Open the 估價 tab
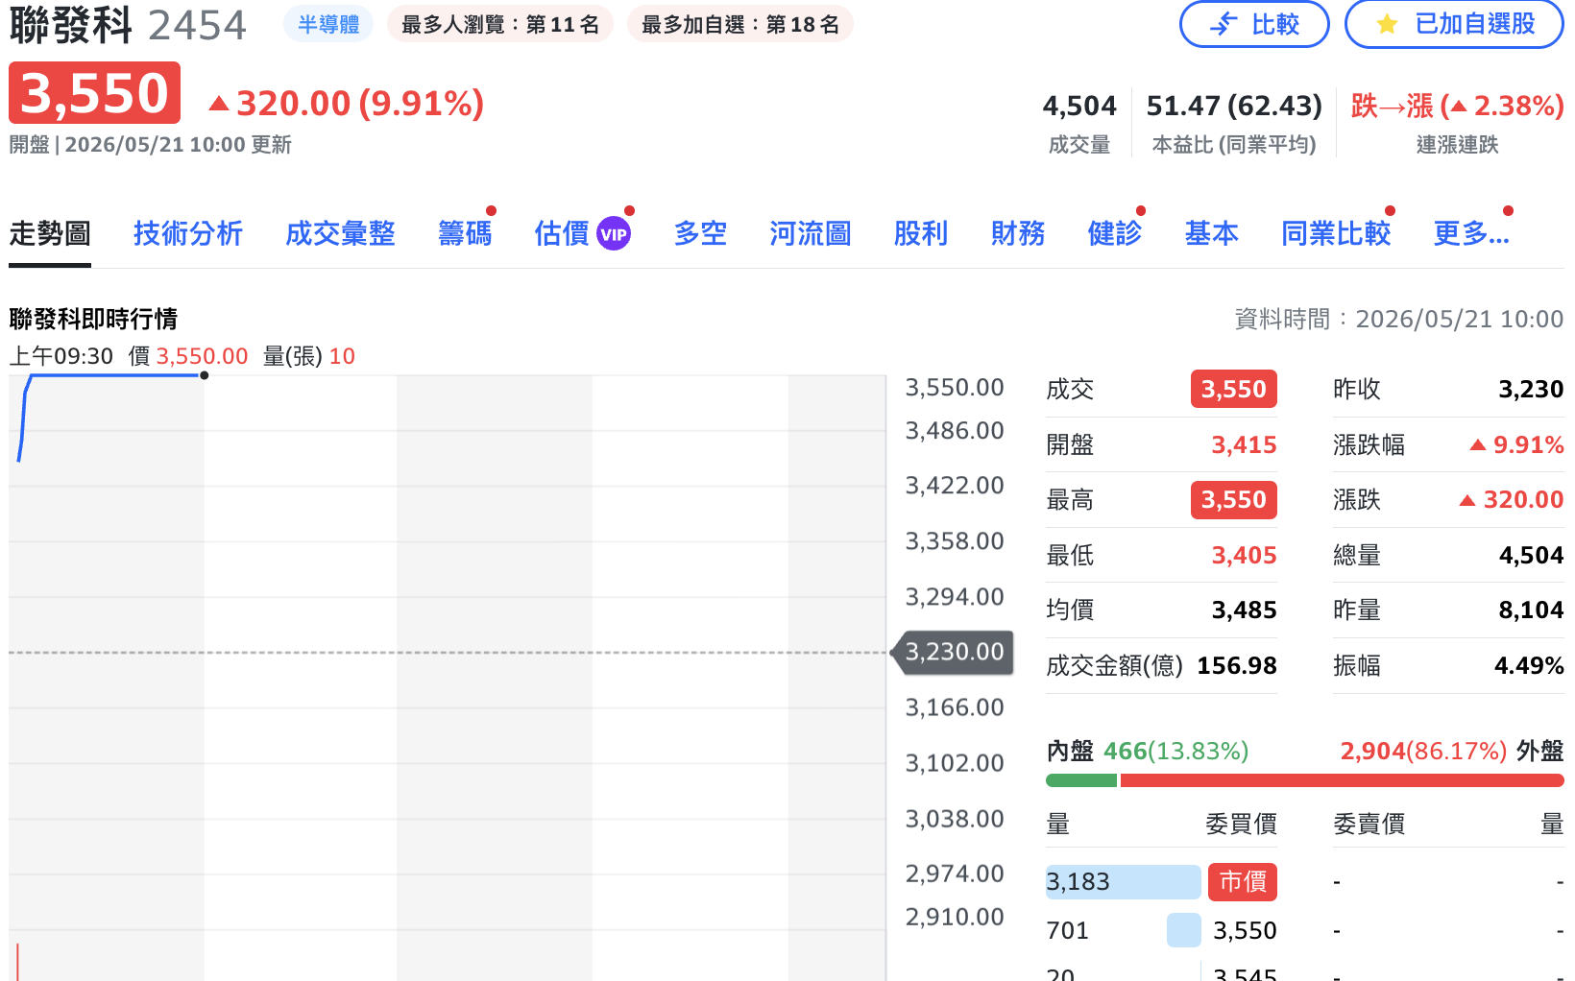The width and height of the screenshot is (1575, 981). pyautogui.click(x=562, y=233)
